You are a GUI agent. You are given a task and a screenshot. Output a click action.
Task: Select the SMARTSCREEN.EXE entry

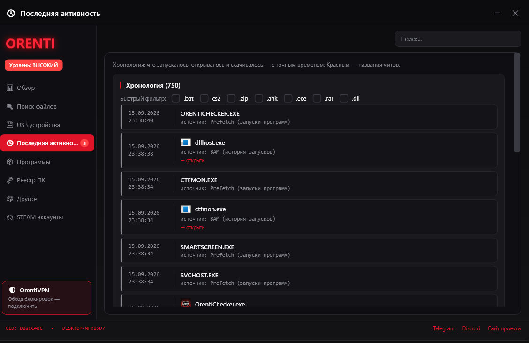(309, 251)
